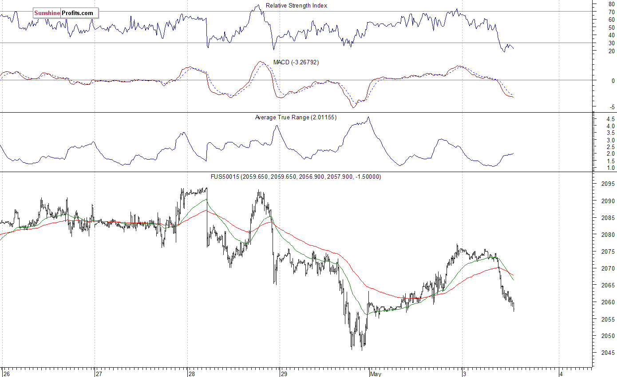Viewport: 617px width, 377px height.
Task: Select the 3.0 value on ATR scale
Action: (611, 141)
